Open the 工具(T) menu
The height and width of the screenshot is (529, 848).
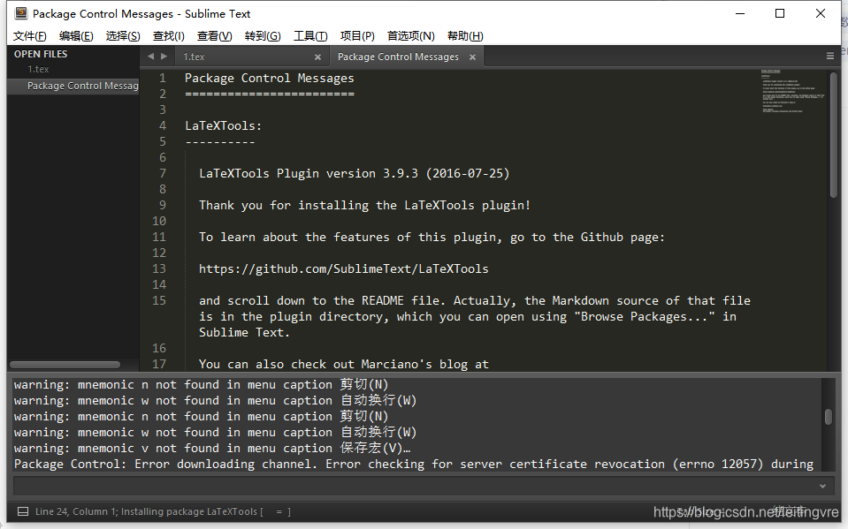tap(310, 36)
